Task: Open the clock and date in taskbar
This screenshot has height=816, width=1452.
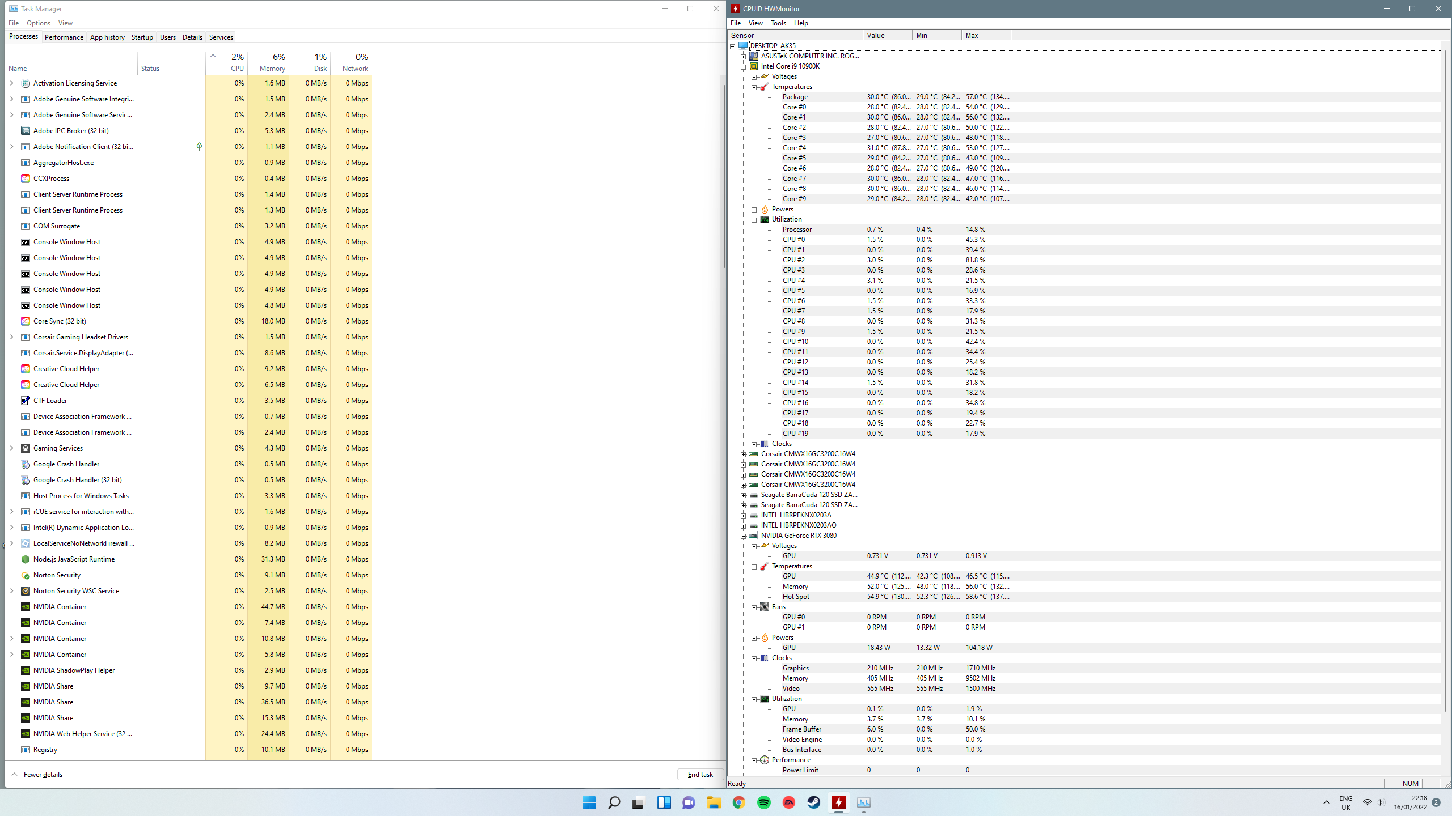Action: 1411,802
